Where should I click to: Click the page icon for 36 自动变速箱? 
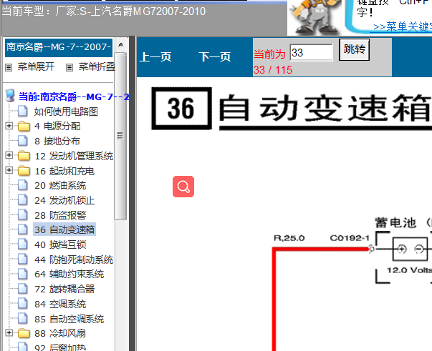coord(23,229)
